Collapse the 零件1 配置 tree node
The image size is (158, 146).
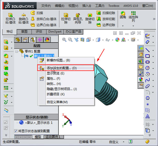pyautogui.click(x=16, y=51)
